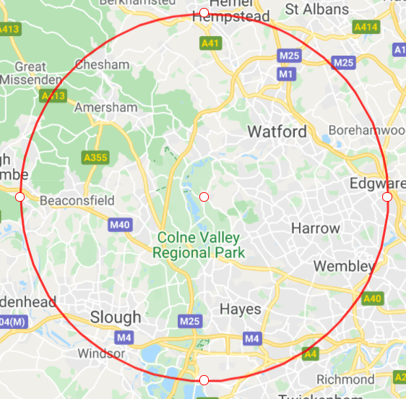Click the M4 shield below Slough
The height and width of the screenshot is (399, 406).
point(124,338)
